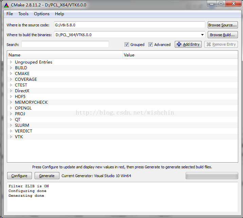The image size is (243, 218).
Task: Click the 'Configuring done' log line
Action: pos(27,191)
